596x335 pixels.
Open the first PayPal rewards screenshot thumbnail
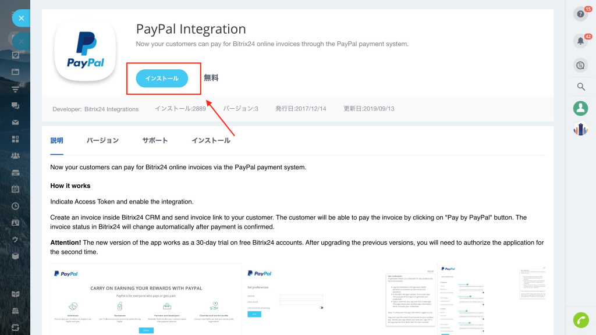point(146,300)
